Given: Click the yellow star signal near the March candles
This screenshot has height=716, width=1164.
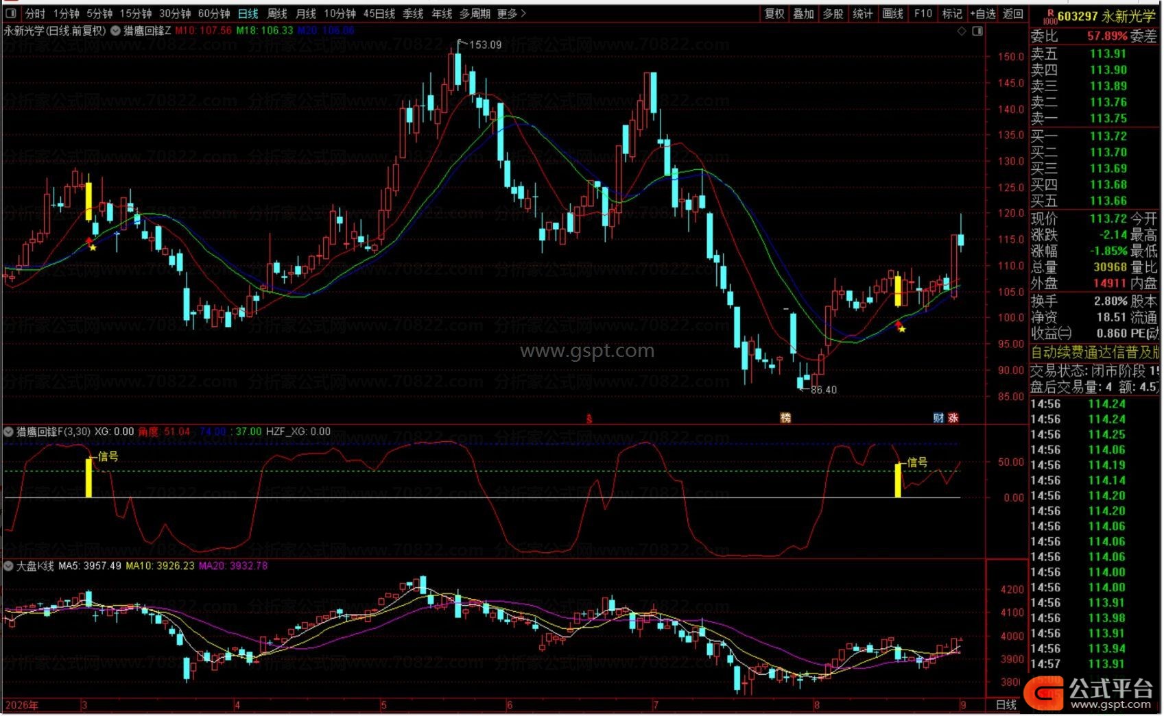Looking at the screenshot, I should pos(93,247).
